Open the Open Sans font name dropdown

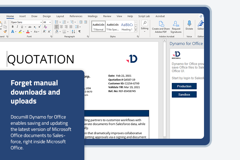(40, 22)
